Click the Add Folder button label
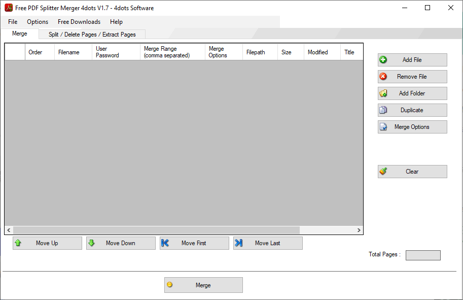 click(x=412, y=93)
